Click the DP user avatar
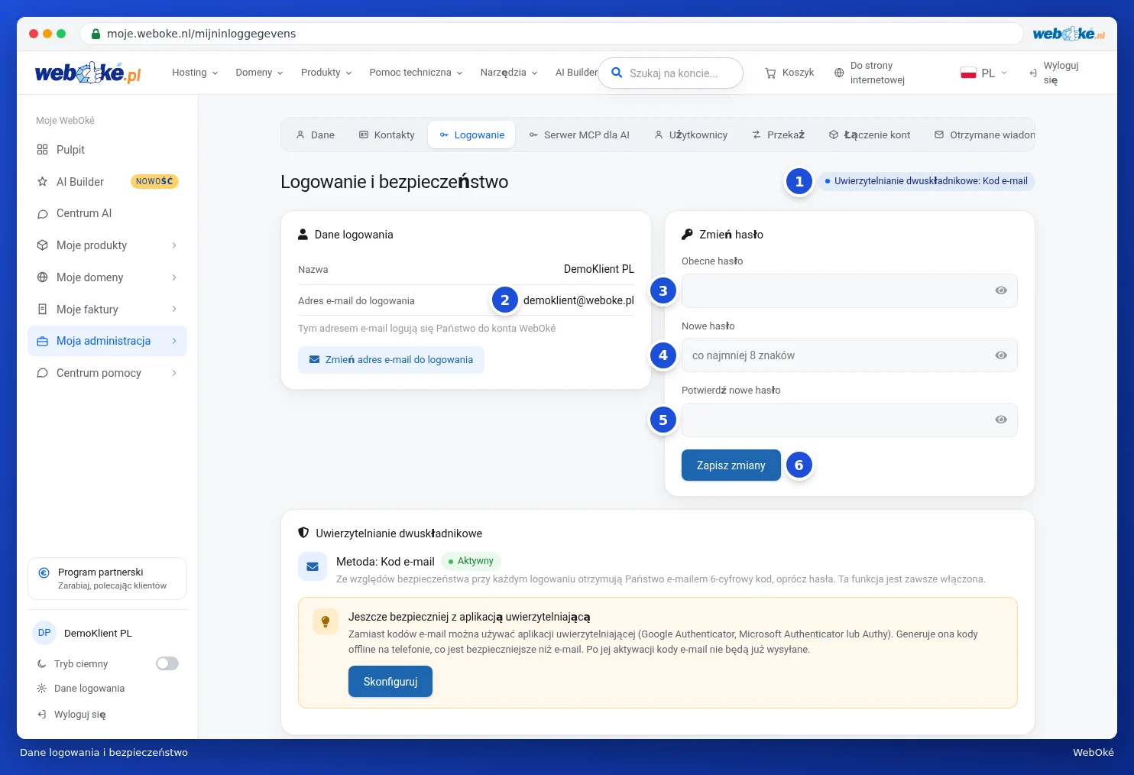Screen dimensions: 1134x775 tap(44, 633)
